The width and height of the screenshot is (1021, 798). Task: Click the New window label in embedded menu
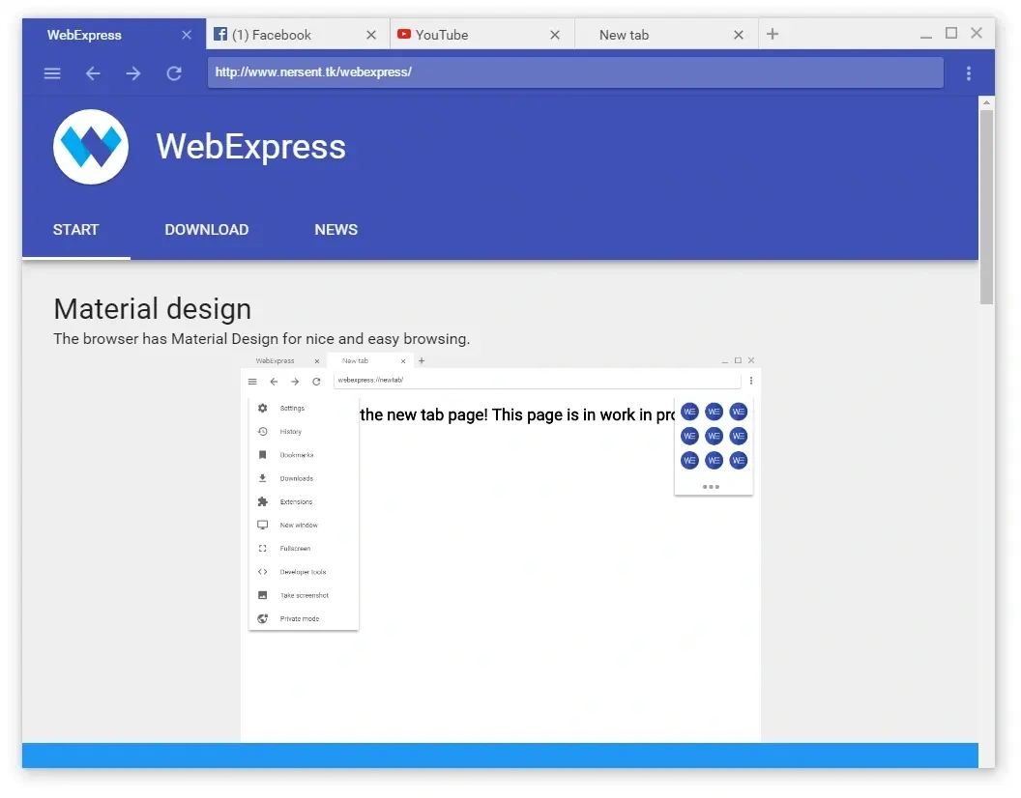pos(298,526)
